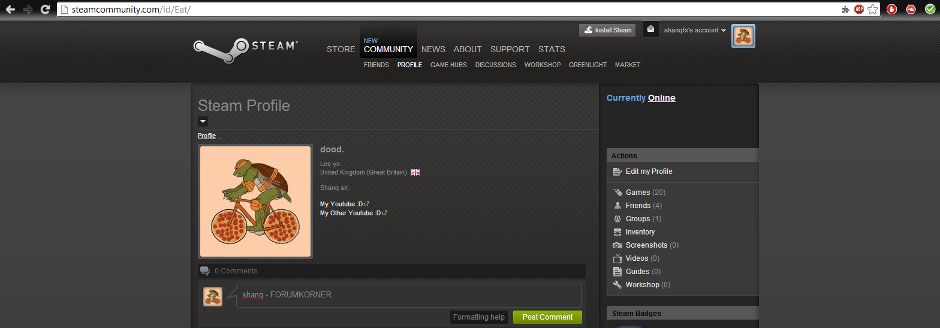Open the Games (20) link
Screen dimensions: 940x328
(x=646, y=192)
